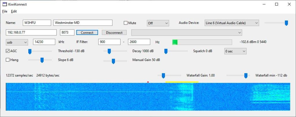The height and width of the screenshot is (117, 296).
Task: Click the Waterfall min slider handle
Action: 246,76
